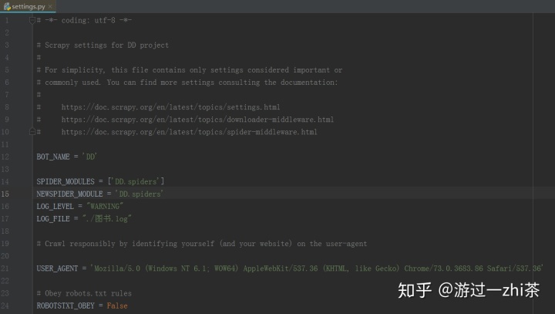Screen dimensions: 555x314
Task: Click the SPIDER_MODULES variable name
Action: 66,181
